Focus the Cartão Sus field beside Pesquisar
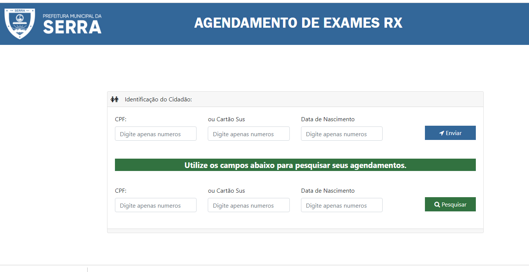 tap(249, 205)
